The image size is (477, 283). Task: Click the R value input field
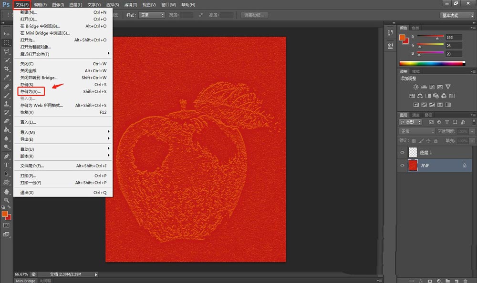click(x=453, y=38)
